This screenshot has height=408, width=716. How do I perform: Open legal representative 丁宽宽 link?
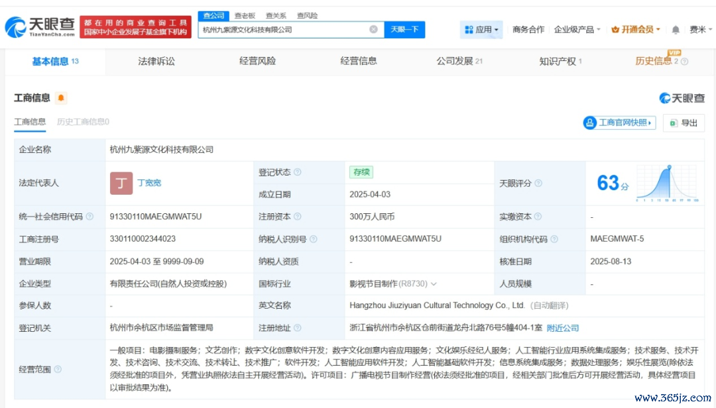(149, 183)
